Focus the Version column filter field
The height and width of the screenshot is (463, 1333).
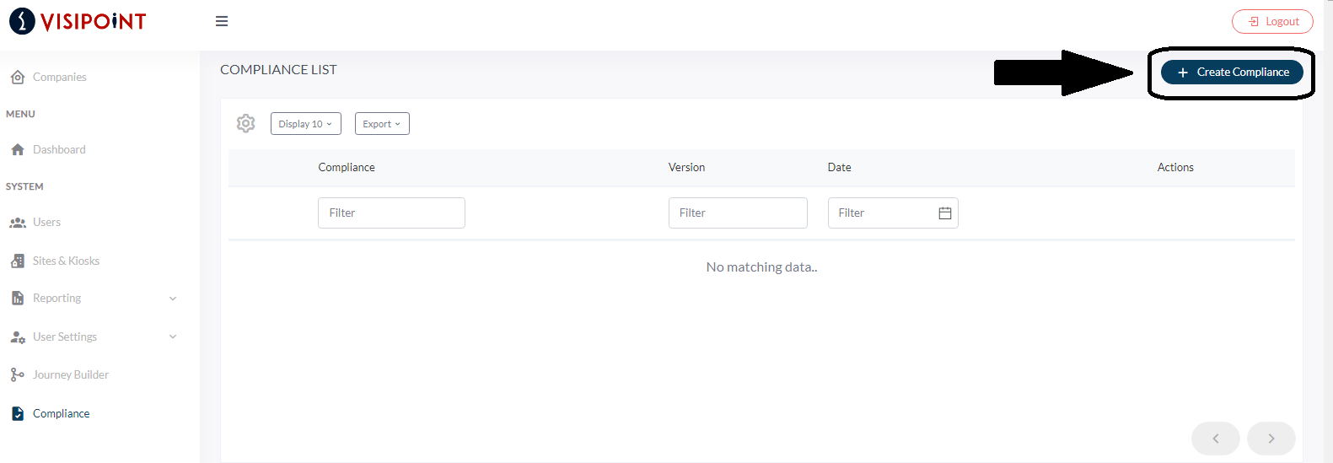pos(738,213)
